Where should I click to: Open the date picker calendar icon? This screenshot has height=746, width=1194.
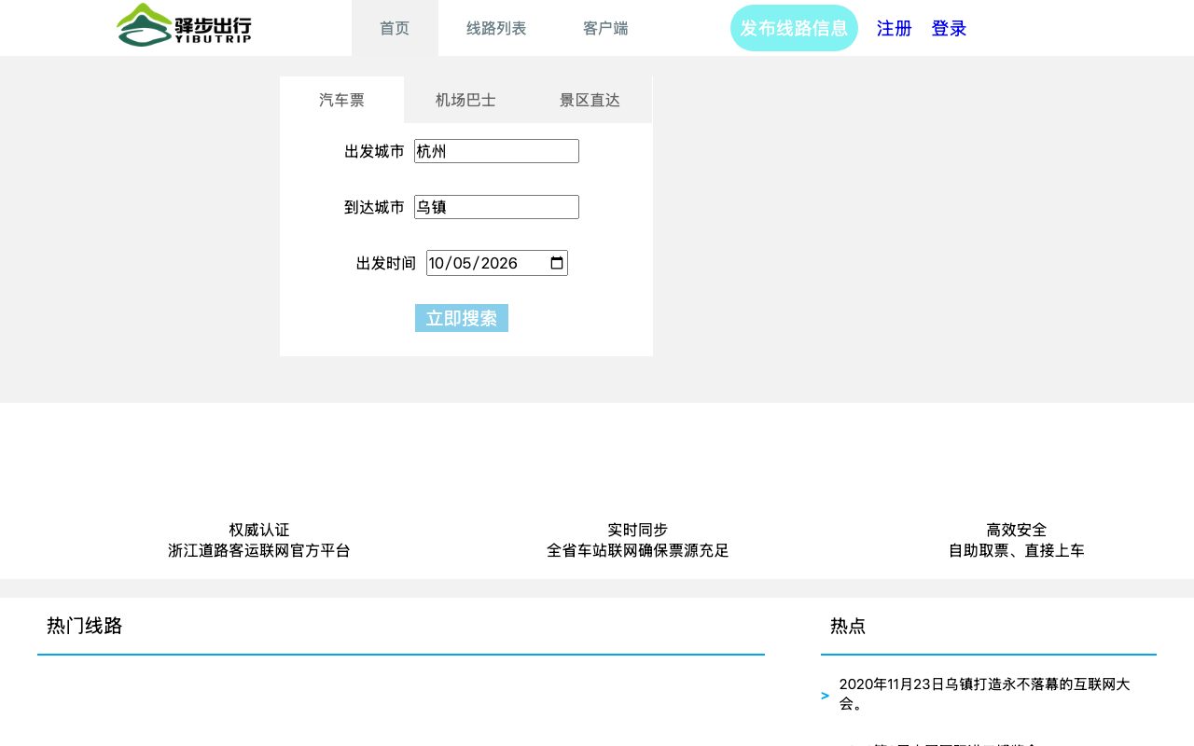tap(557, 263)
